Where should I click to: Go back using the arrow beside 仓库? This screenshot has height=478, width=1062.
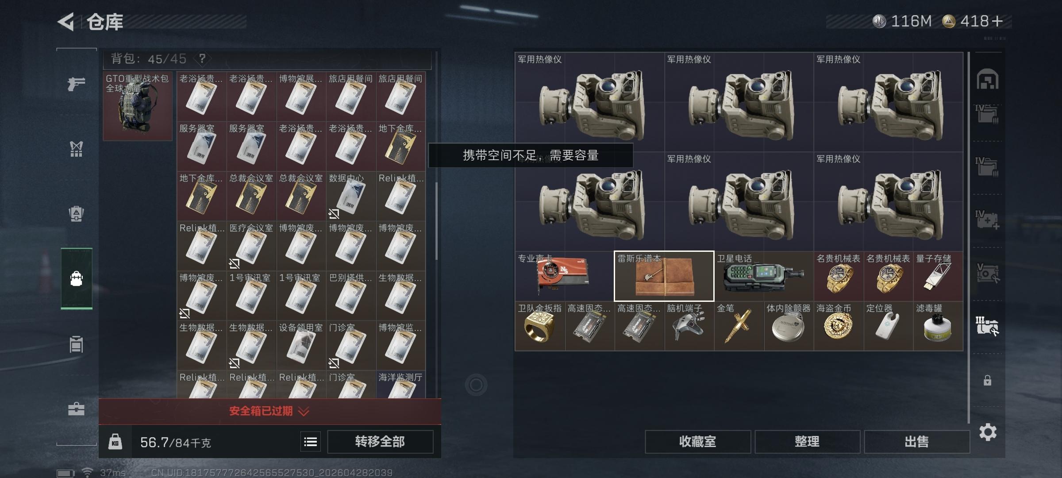[x=65, y=21]
